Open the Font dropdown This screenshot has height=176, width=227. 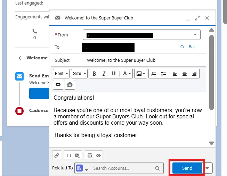[x=61, y=74]
